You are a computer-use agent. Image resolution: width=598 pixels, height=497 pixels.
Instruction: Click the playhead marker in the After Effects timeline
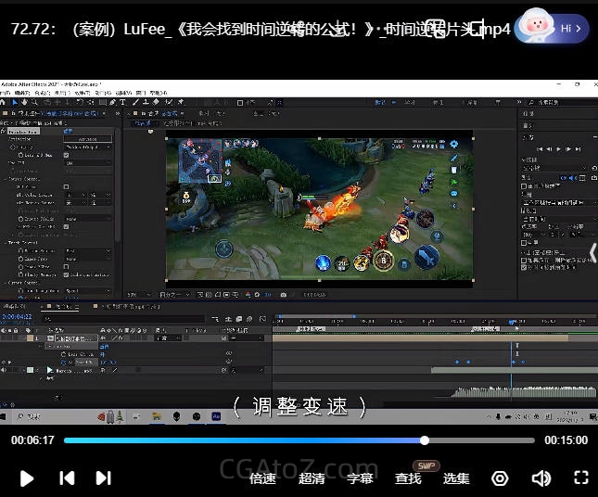pyautogui.click(x=511, y=323)
